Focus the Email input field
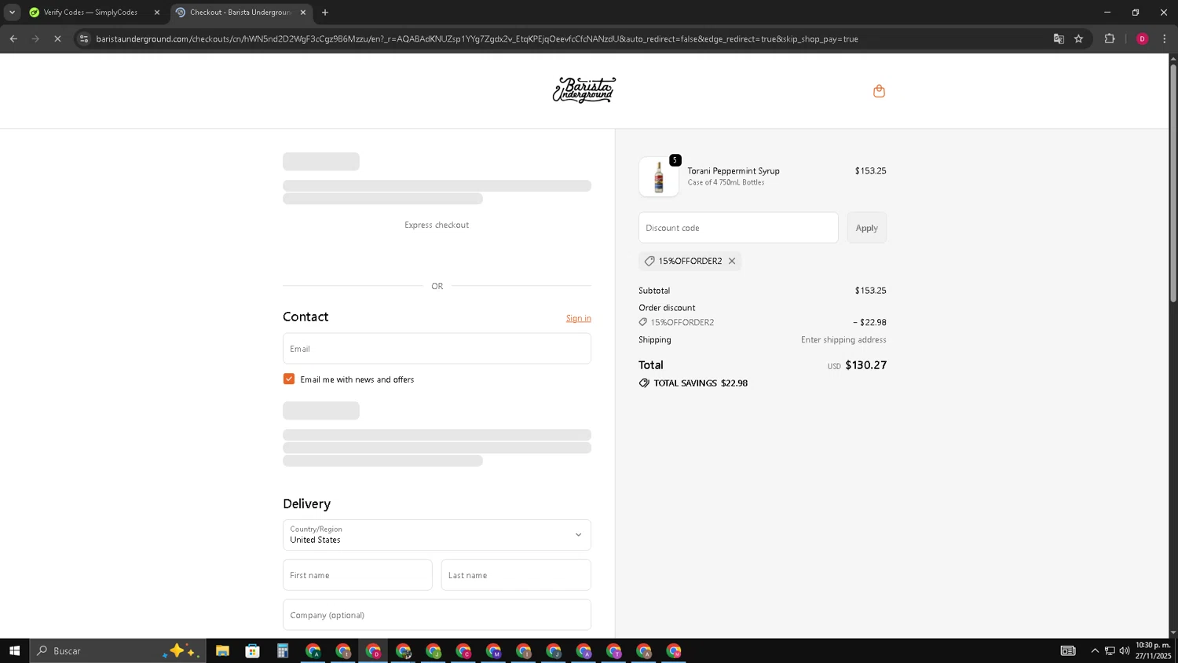 (x=437, y=348)
